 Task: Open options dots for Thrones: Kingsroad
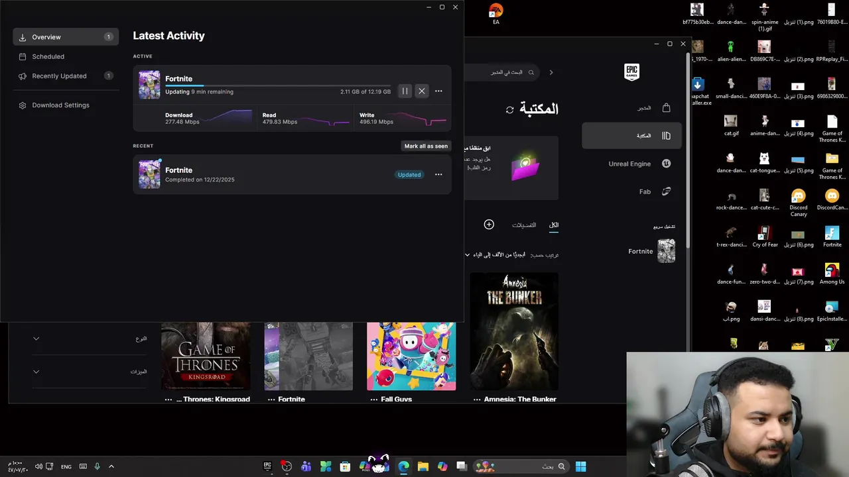coord(168,399)
